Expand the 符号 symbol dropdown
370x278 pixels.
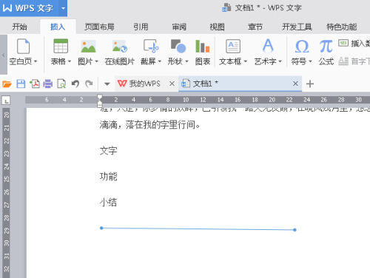tap(310, 61)
